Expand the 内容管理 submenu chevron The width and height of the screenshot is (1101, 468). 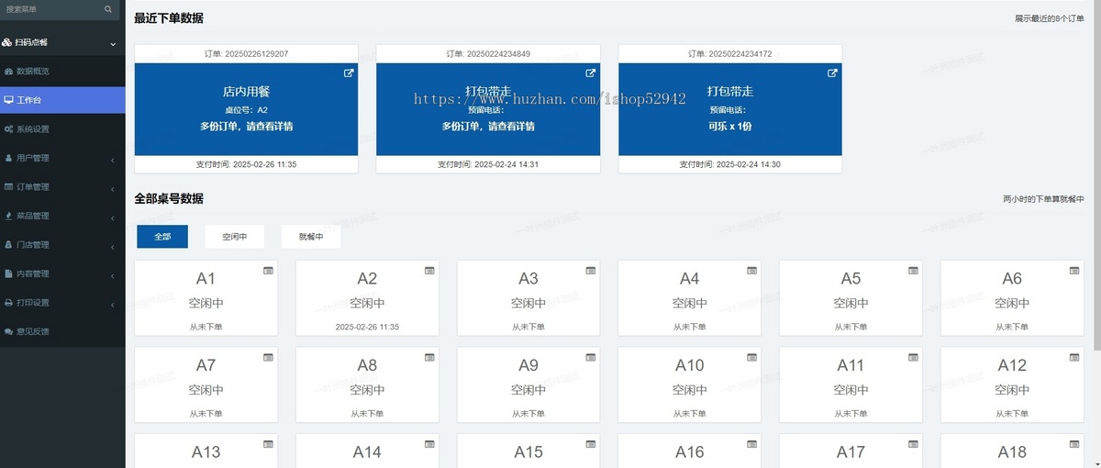coord(113,276)
